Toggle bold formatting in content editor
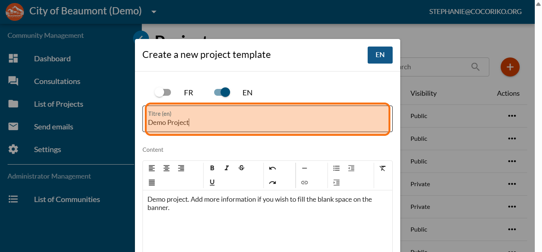The image size is (542, 252). pyautogui.click(x=212, y=168)
